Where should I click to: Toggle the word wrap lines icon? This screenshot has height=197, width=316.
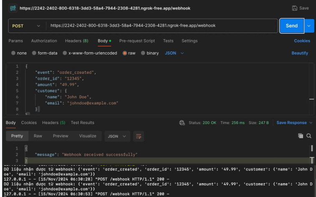pyautogui.click(x=139, y=136)
